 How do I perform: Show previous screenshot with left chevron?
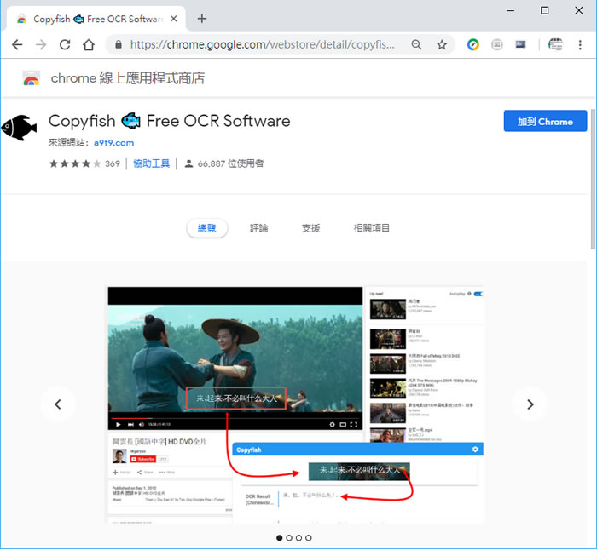click(58, 404)
